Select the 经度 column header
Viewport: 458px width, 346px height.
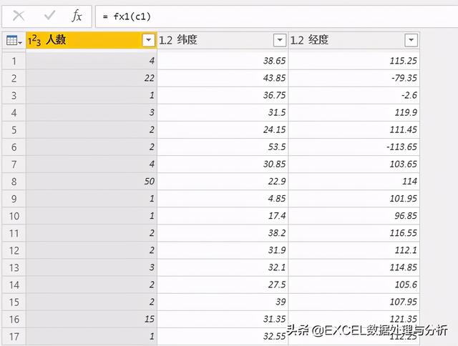pyautogui.click(x=347, y=41)
